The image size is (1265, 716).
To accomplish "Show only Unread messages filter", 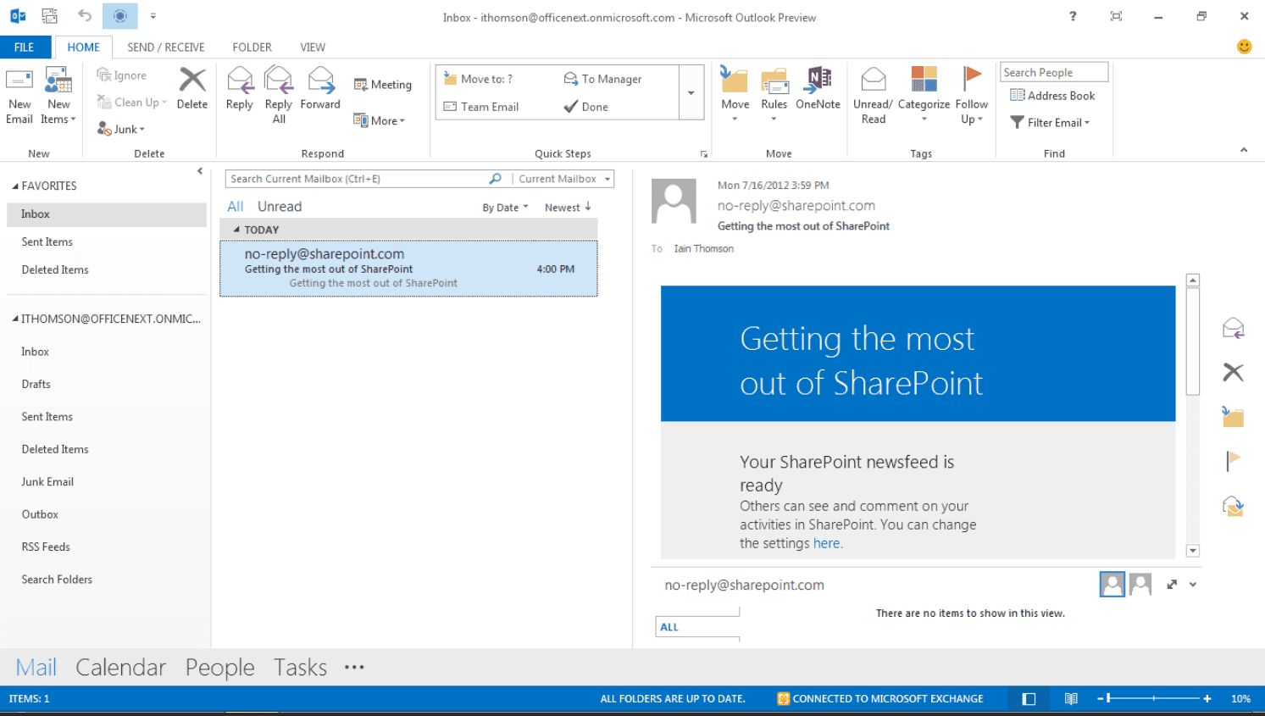I will 280,207.
